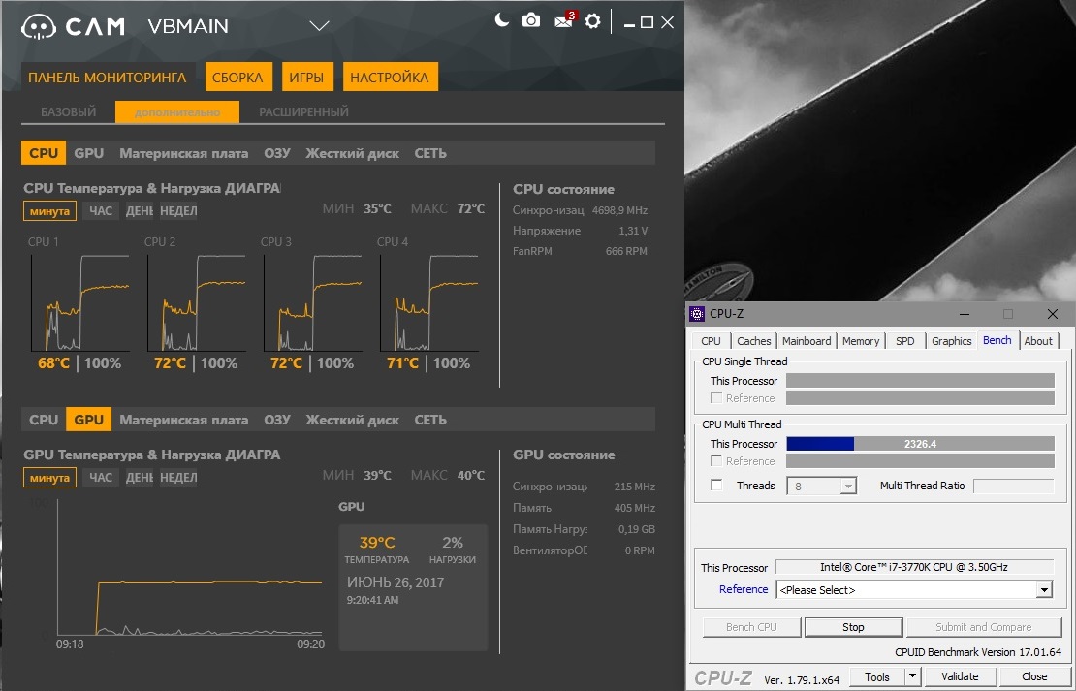Tick the Threads checkbox
This screenshot has width=1076, height=691.
pyautogui.click(x=716, y=486)
